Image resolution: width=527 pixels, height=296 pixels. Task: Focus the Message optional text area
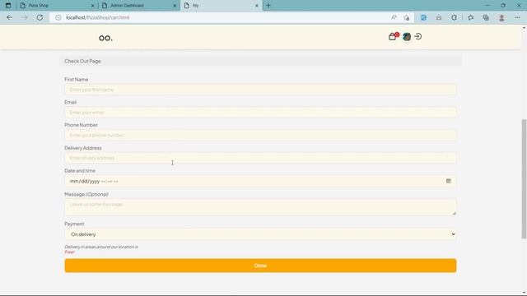(x=260, y=207)
